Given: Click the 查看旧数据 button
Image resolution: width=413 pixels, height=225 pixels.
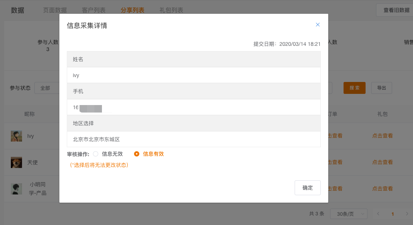Looking at the screenshot, I should click(396, 10).
